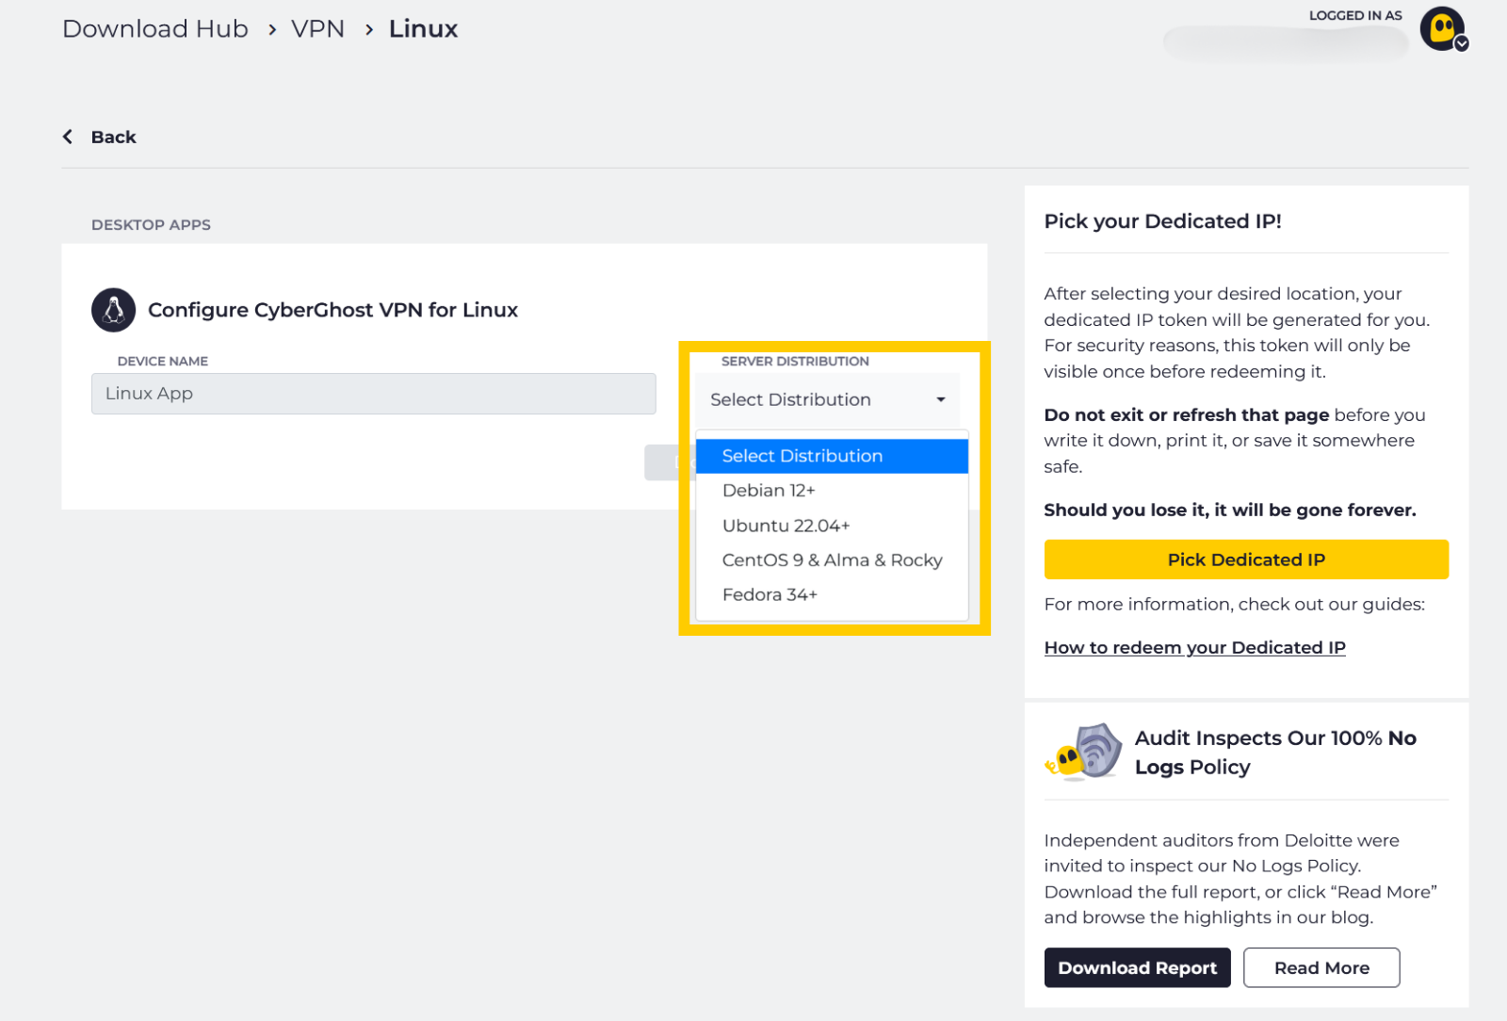Click the Linux penguin icon
The image size is (1507, 1021).
pyautogui.click(x=113, y=310)
